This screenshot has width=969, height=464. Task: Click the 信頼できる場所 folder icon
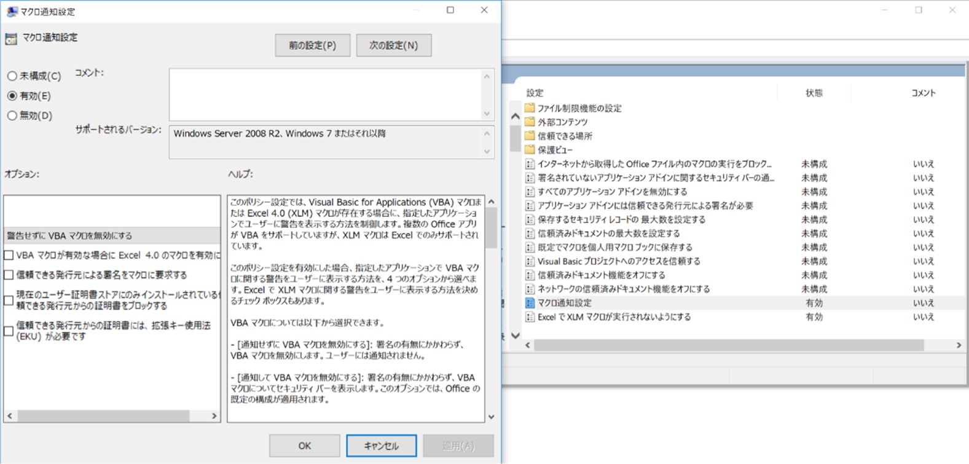click(x=530, y=136)
